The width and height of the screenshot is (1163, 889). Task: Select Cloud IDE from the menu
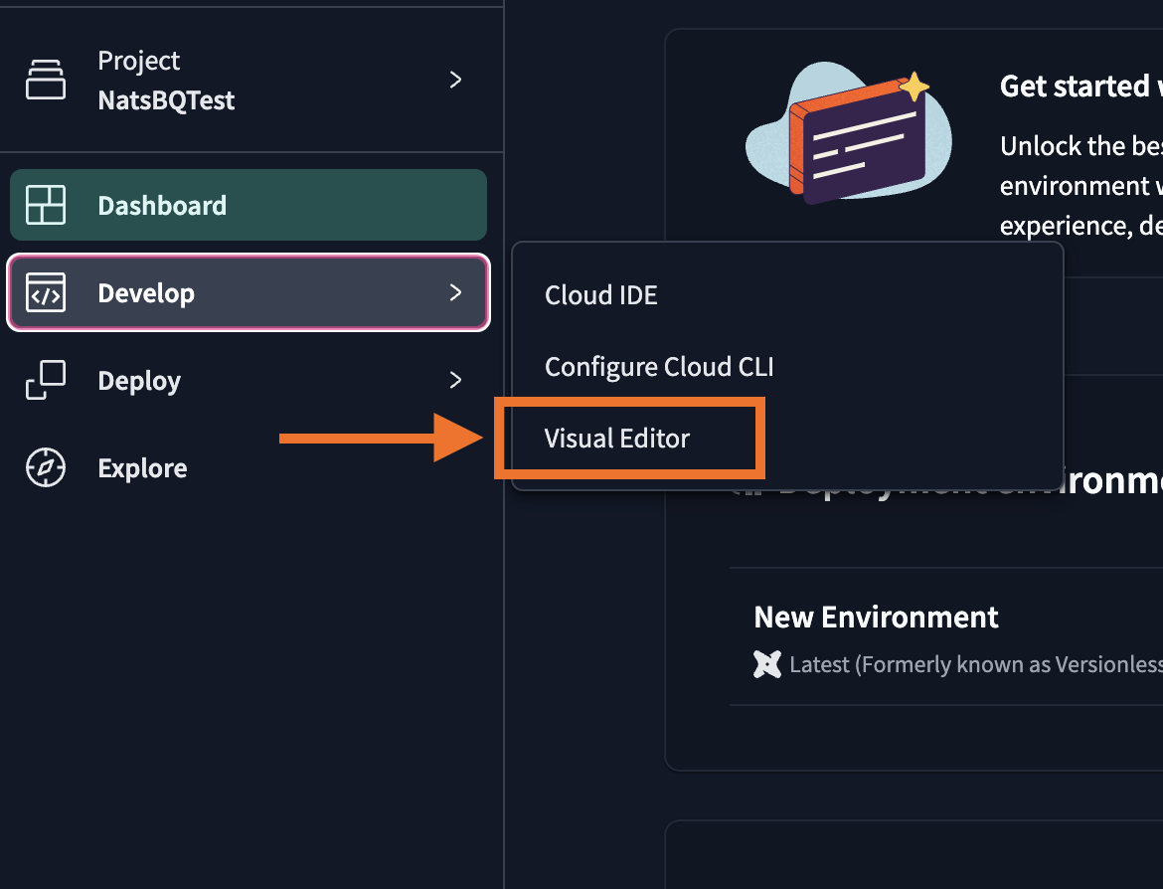tap(600, 294)
